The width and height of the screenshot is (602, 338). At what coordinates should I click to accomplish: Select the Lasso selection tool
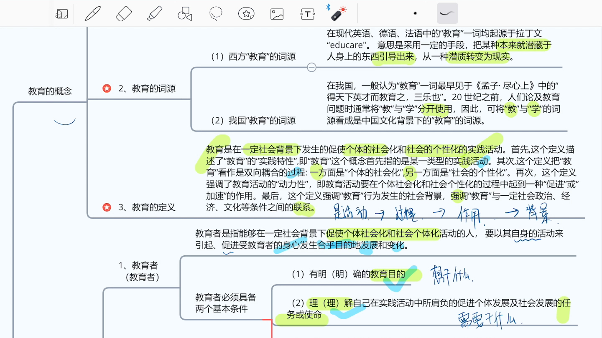(216, 13)
